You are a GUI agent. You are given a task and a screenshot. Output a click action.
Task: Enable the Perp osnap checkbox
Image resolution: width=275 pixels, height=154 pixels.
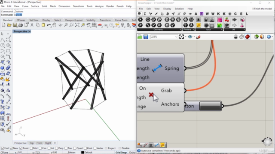coord(56,148)
